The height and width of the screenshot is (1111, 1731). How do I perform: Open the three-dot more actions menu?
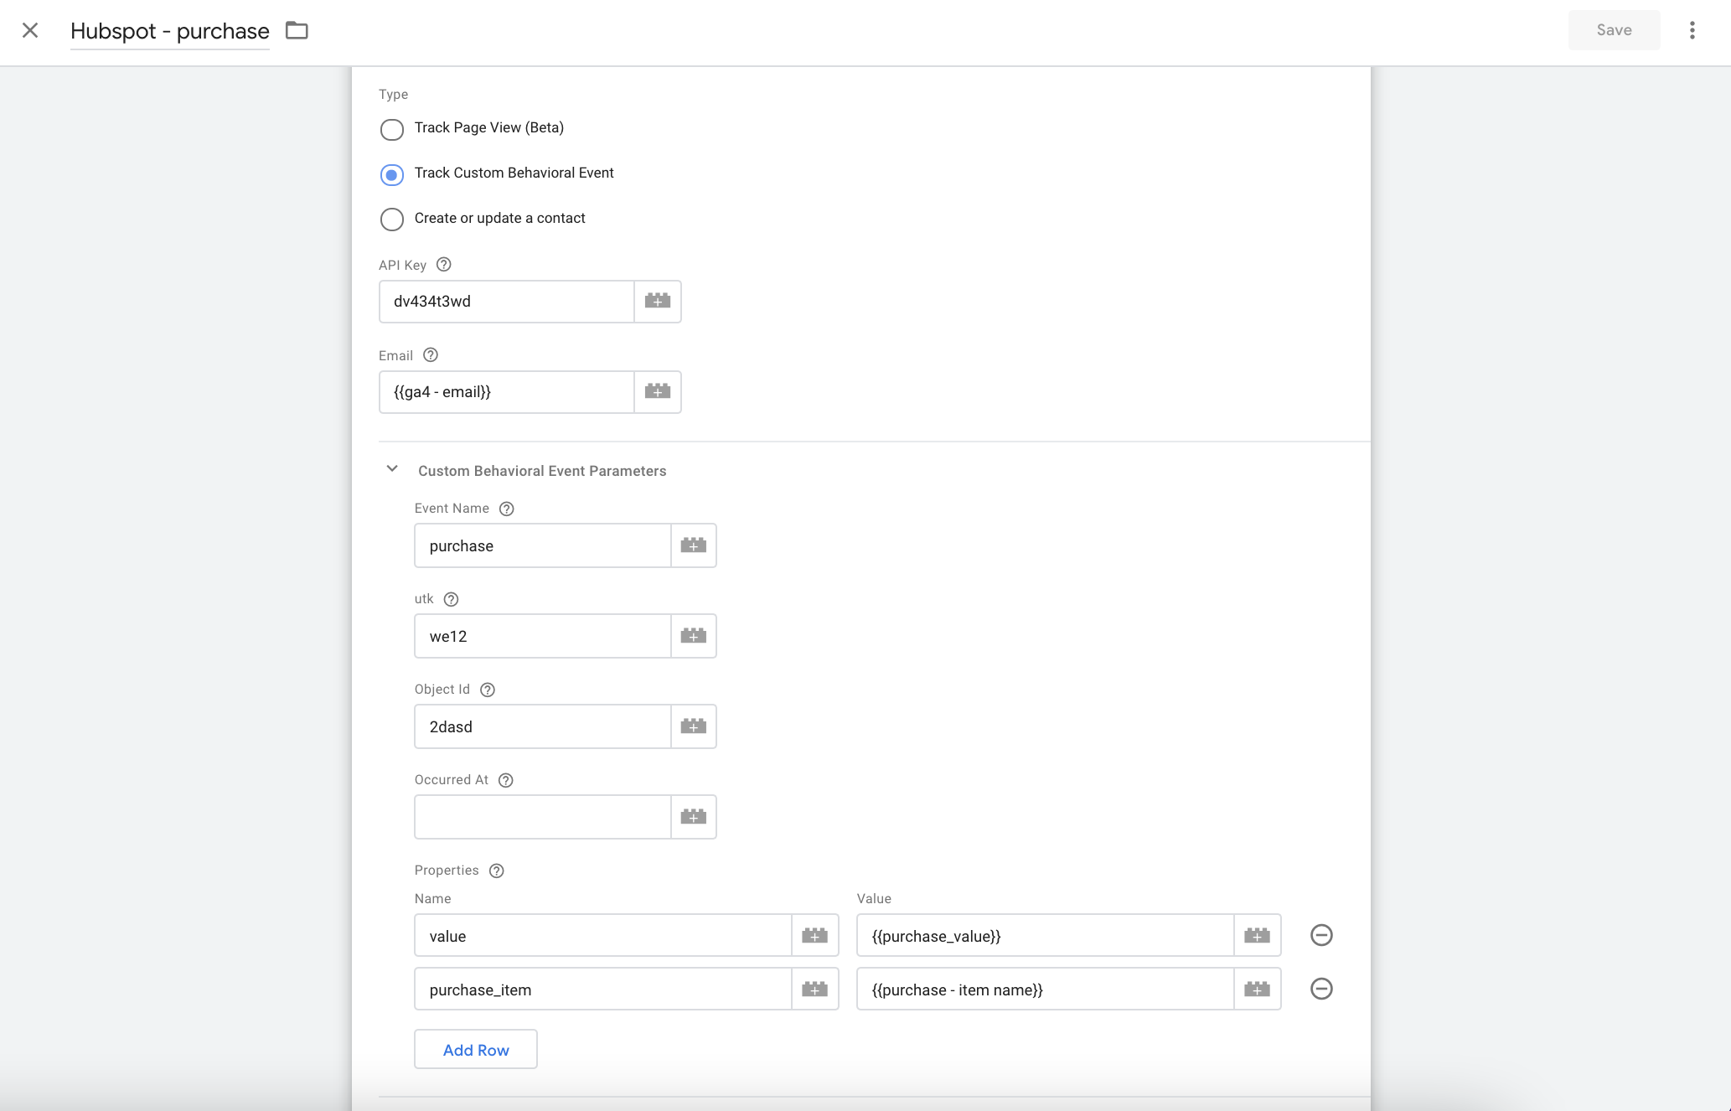[1692, 31]
